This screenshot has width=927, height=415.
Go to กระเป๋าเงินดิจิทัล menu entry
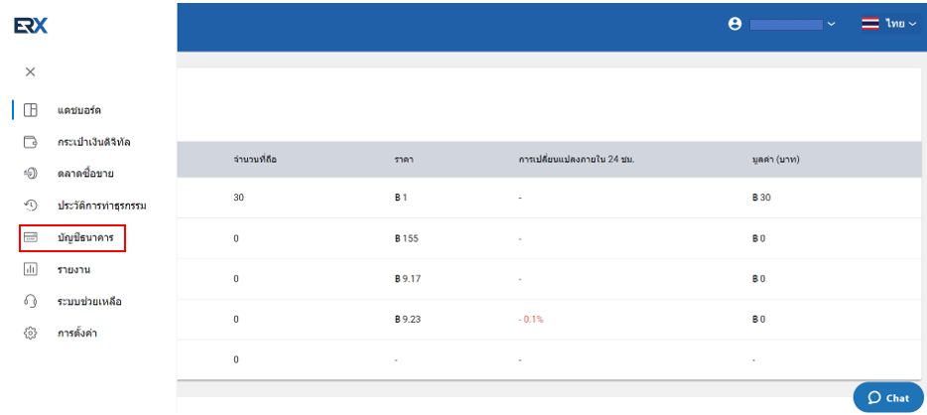[94, 143]
